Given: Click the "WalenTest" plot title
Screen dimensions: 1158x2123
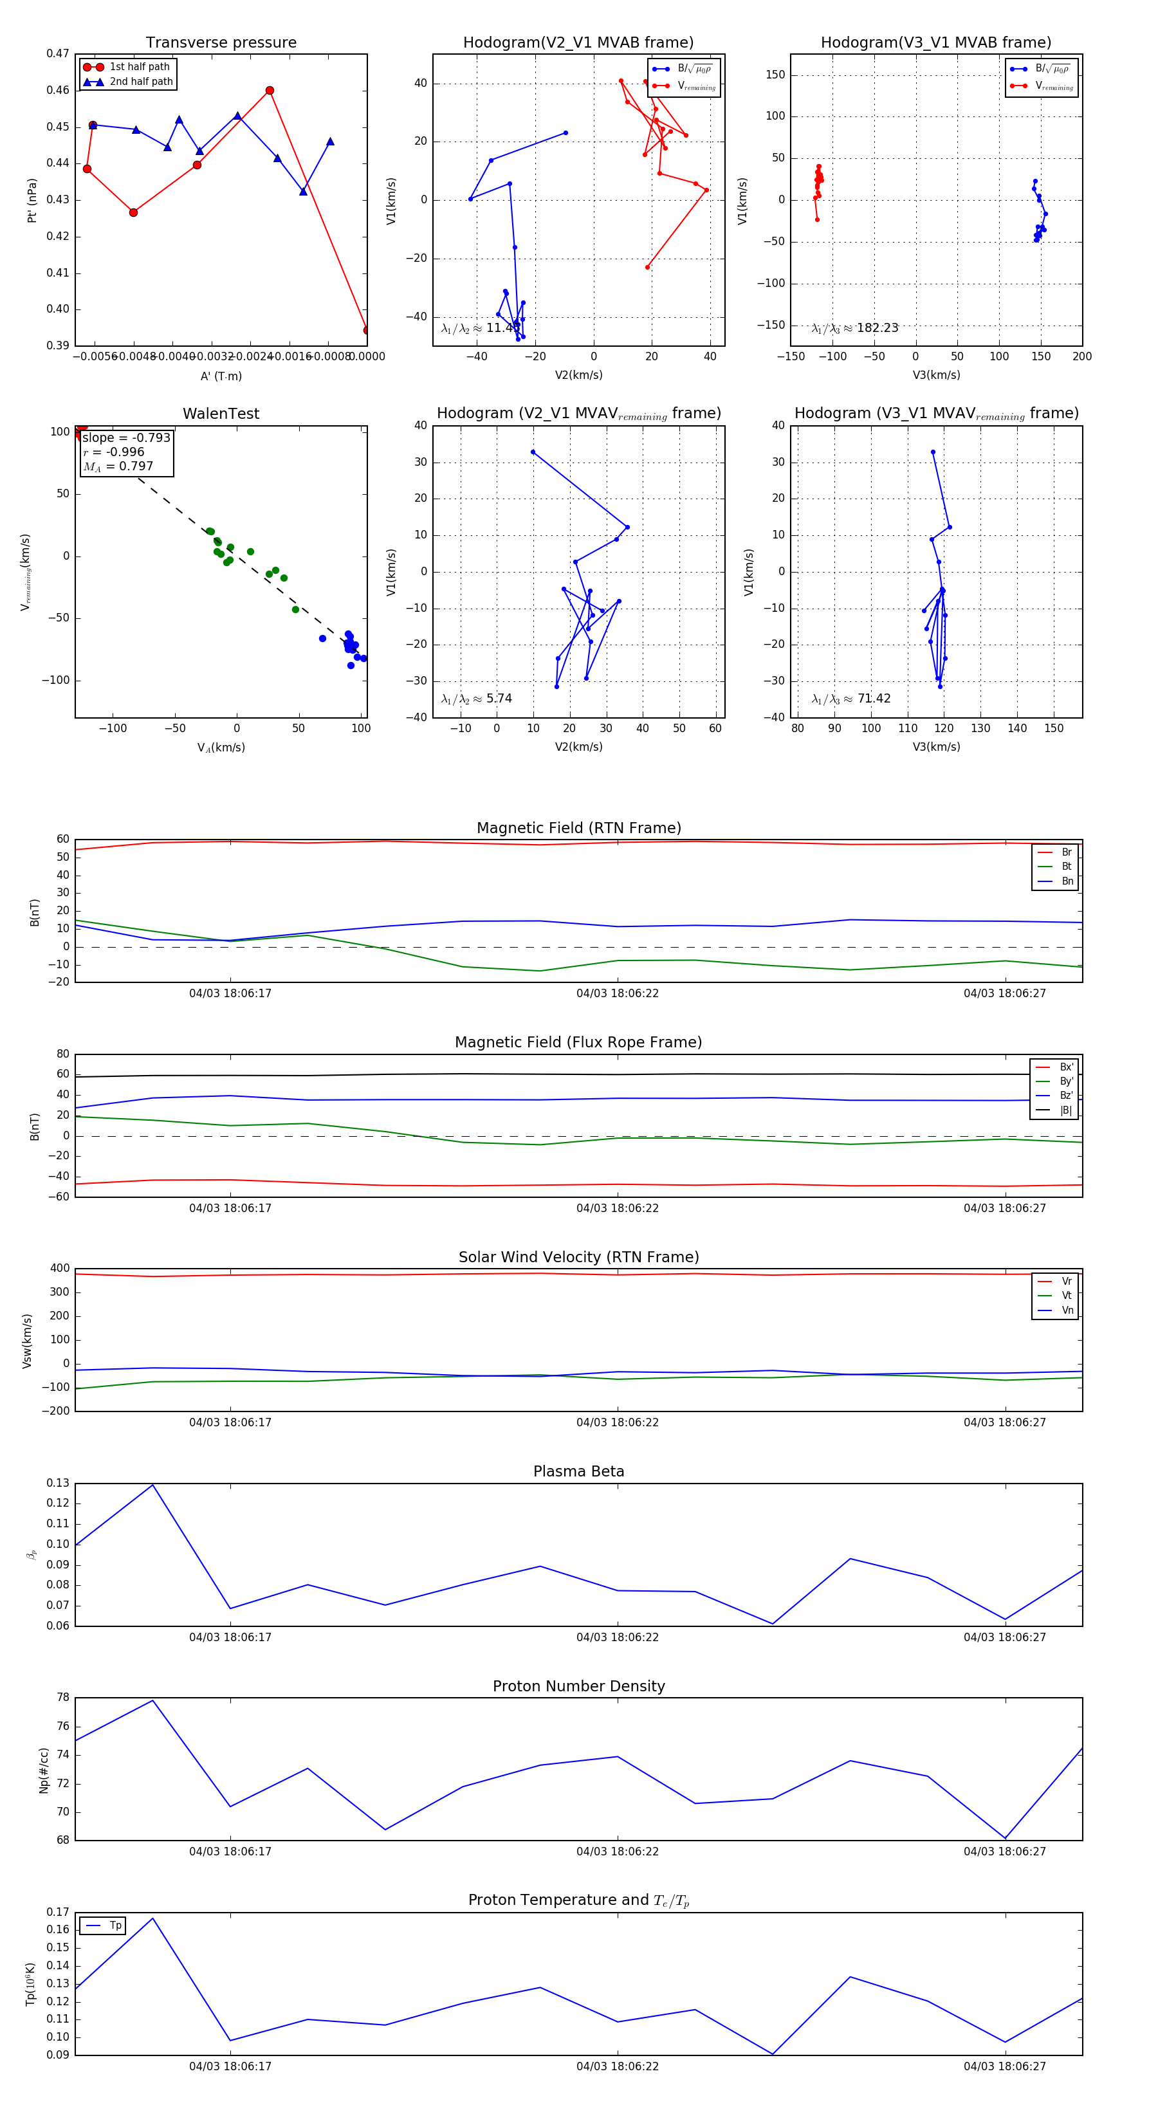Looking at the screenshot, I should pyautogui.click(x=221, y=414).
